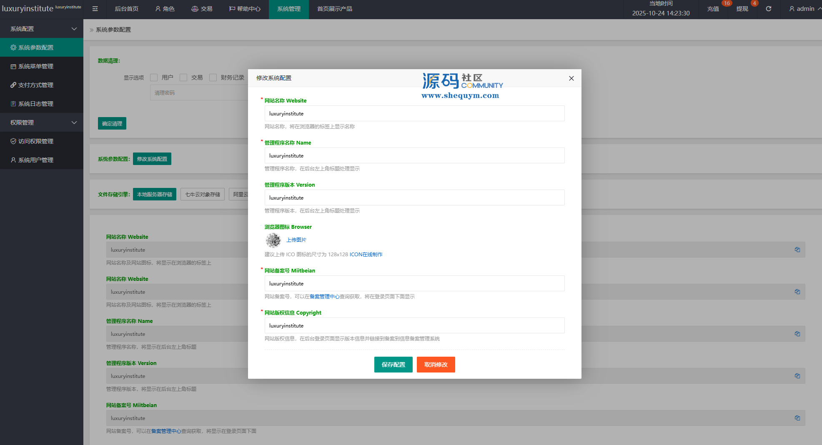The image size is (822, 445).
Task: Click the 网站版权信息 Copyright input field
Action: (414, 325)
